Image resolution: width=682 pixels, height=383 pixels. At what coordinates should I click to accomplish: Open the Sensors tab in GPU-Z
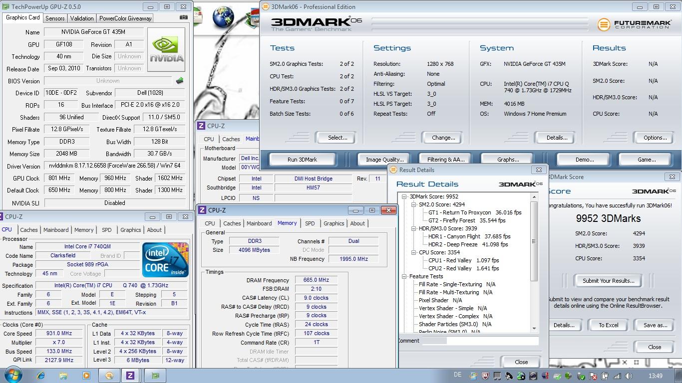pos(55,18)
